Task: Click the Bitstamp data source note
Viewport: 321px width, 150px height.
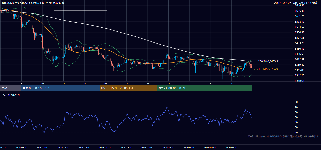Action: 283,136
